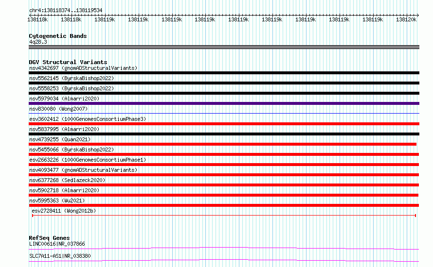Open the LINC00616|NR_037866 gene label

coord(57,244)
